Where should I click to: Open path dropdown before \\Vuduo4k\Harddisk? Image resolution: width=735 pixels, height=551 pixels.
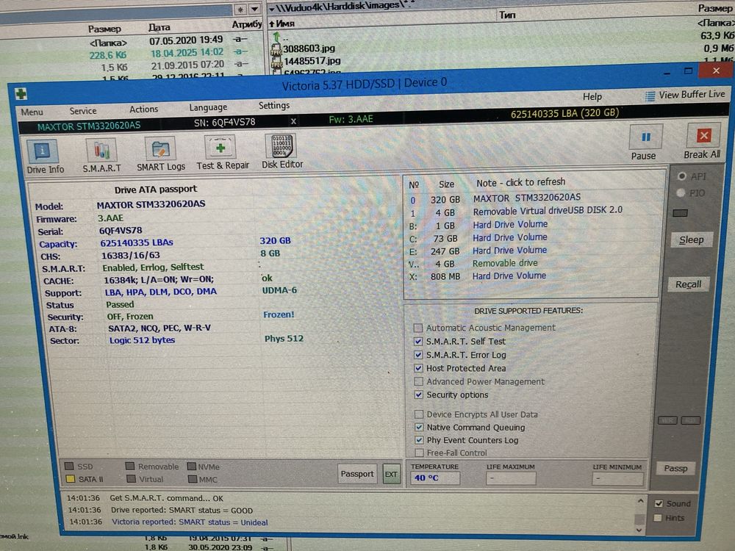point(271,8)
